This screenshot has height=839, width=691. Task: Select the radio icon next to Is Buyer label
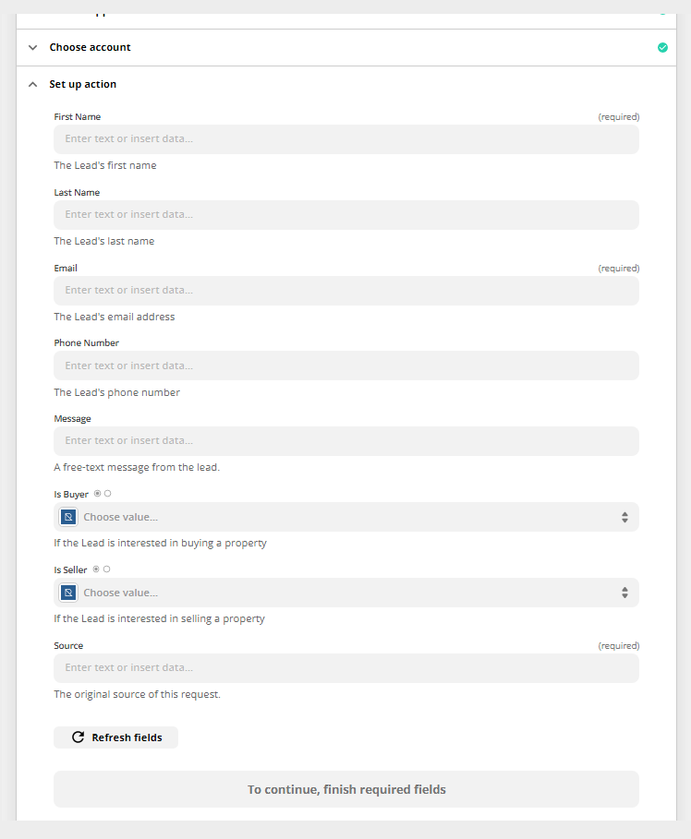pyautogui.click(x=98, y=494)
